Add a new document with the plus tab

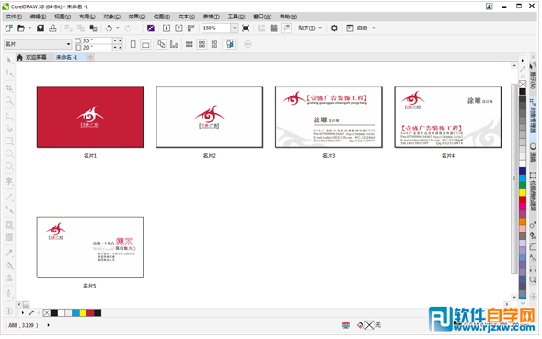(x=90, y=57)
